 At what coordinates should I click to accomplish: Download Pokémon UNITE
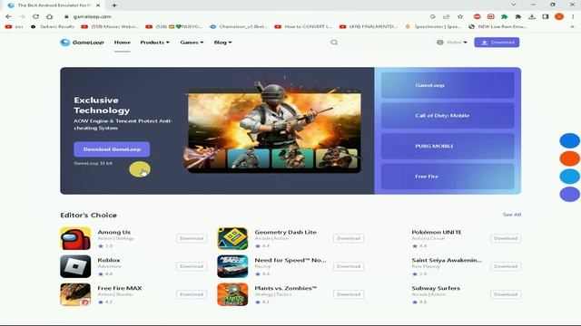(x=506, y=238)
